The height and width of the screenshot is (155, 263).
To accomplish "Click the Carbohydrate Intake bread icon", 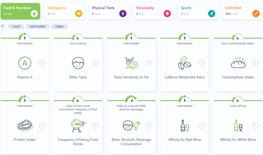I will coord(238,63).
